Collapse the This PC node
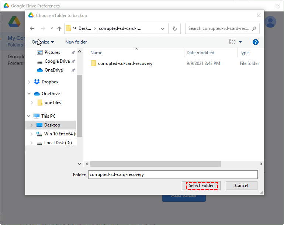 point(29,116)
